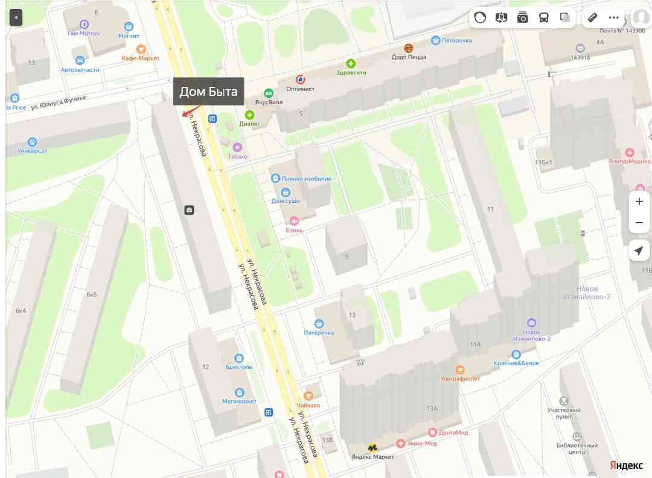Open Здравсити pharmacy marker

point(351,63)
